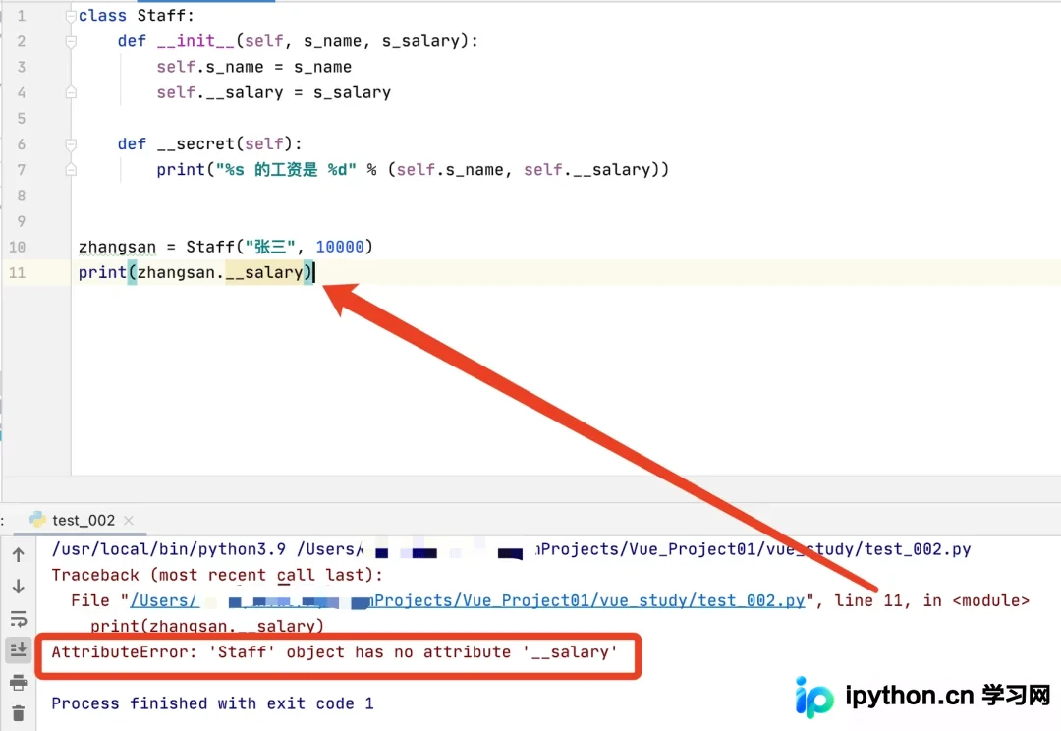Click line number 10 in the gutter
This screenshot has height=731, width=1061.
click(x=17, y=247)
